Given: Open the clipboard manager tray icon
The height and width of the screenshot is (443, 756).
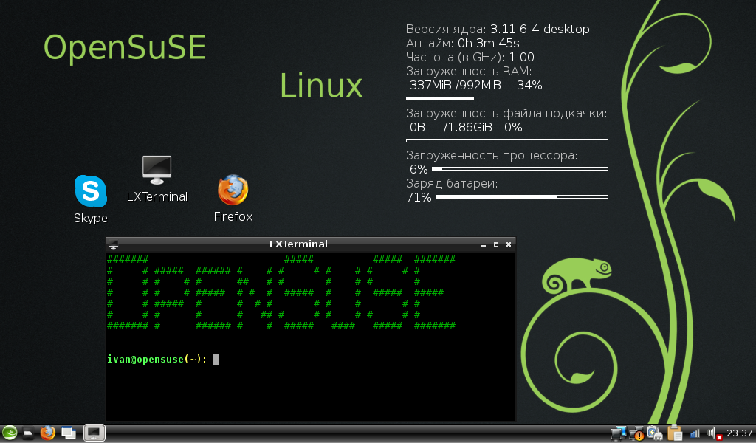Looking at the screenshot, I should (675, 433).
